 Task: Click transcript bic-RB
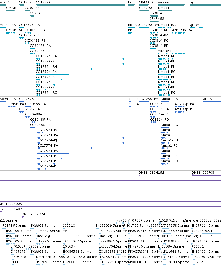point(130,33)
